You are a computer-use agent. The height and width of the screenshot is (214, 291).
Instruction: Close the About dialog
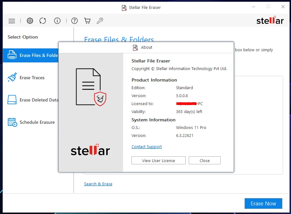point(205,160)
